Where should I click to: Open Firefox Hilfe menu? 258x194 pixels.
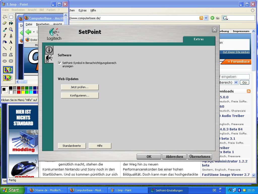click(x=93, y=10)
